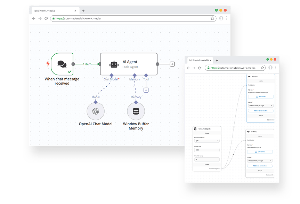Image resolution: width=300 pixels, height=204 pixels.
Task: Open a new tab in the small window
Action: (x=217, y=60)
